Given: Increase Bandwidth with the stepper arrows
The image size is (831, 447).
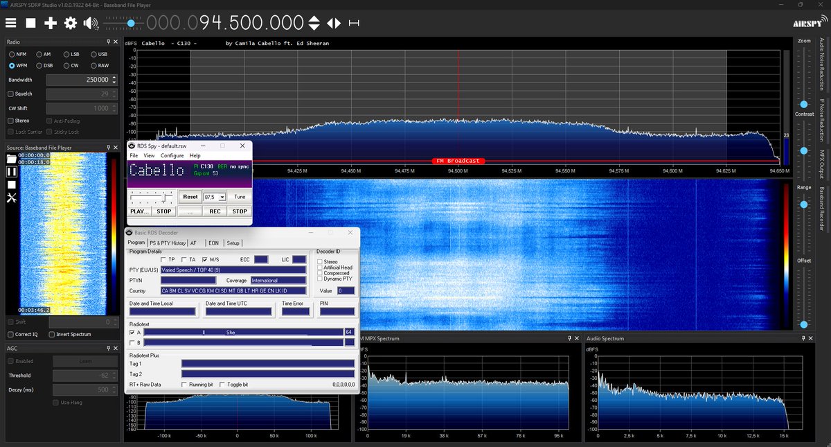Looking at the screenshot, I should click(114, 78).
